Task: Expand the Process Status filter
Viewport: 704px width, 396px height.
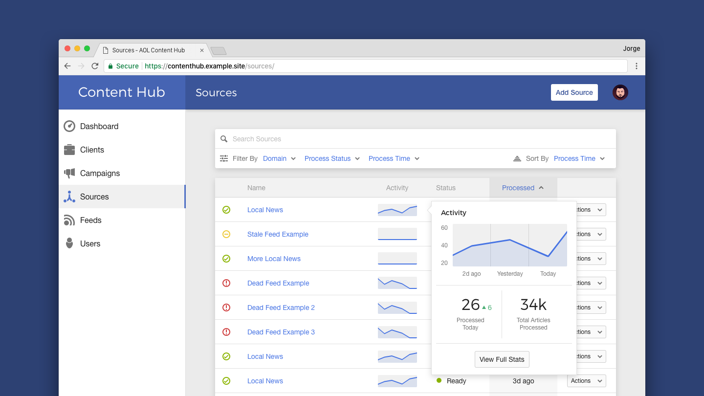Action: (332, 158)
